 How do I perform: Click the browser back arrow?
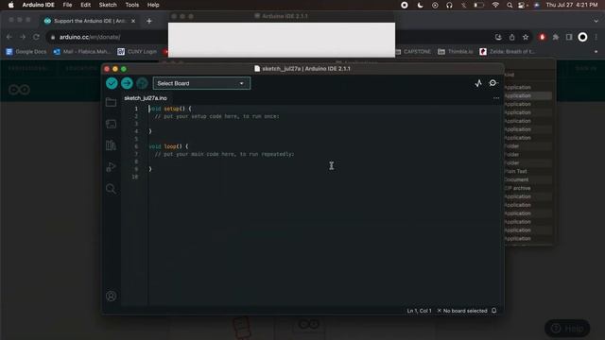click(x=9, y=37)
